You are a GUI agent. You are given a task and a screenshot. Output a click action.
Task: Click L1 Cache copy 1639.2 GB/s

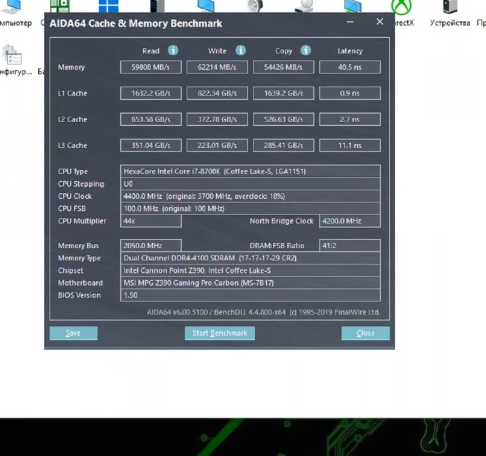pyautogui.click(x=283, y=93)
